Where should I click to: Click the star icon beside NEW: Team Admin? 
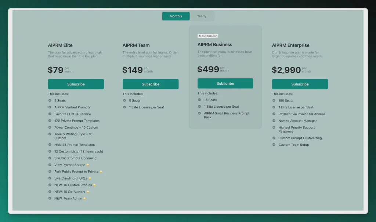(84, 199)
